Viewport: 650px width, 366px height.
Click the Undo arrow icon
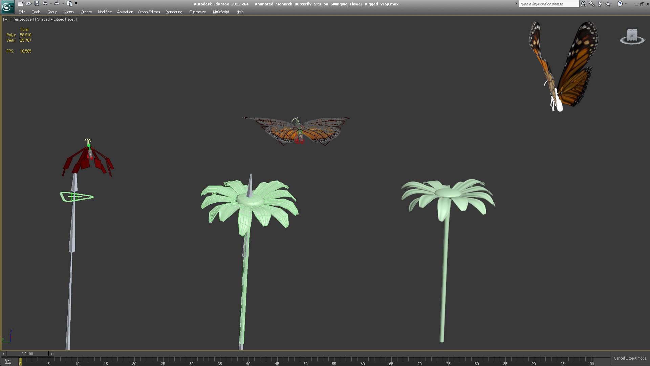click(x=45, y=4)
